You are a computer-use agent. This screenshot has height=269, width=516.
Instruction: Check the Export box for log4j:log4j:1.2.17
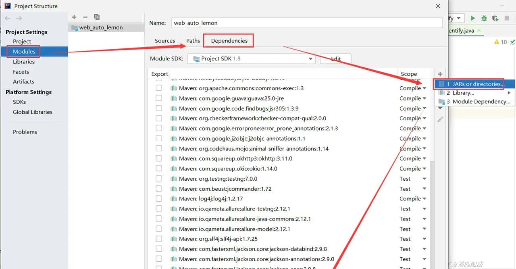(x=159, y=198)
